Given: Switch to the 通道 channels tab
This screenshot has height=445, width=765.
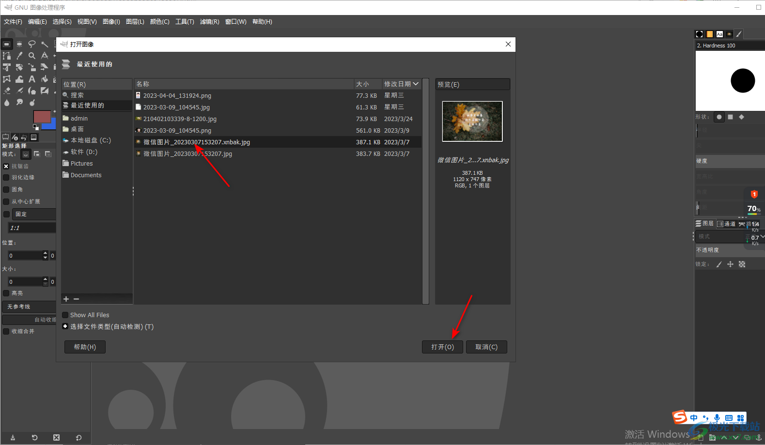Looking at the screenshot, I should point(726,224).
